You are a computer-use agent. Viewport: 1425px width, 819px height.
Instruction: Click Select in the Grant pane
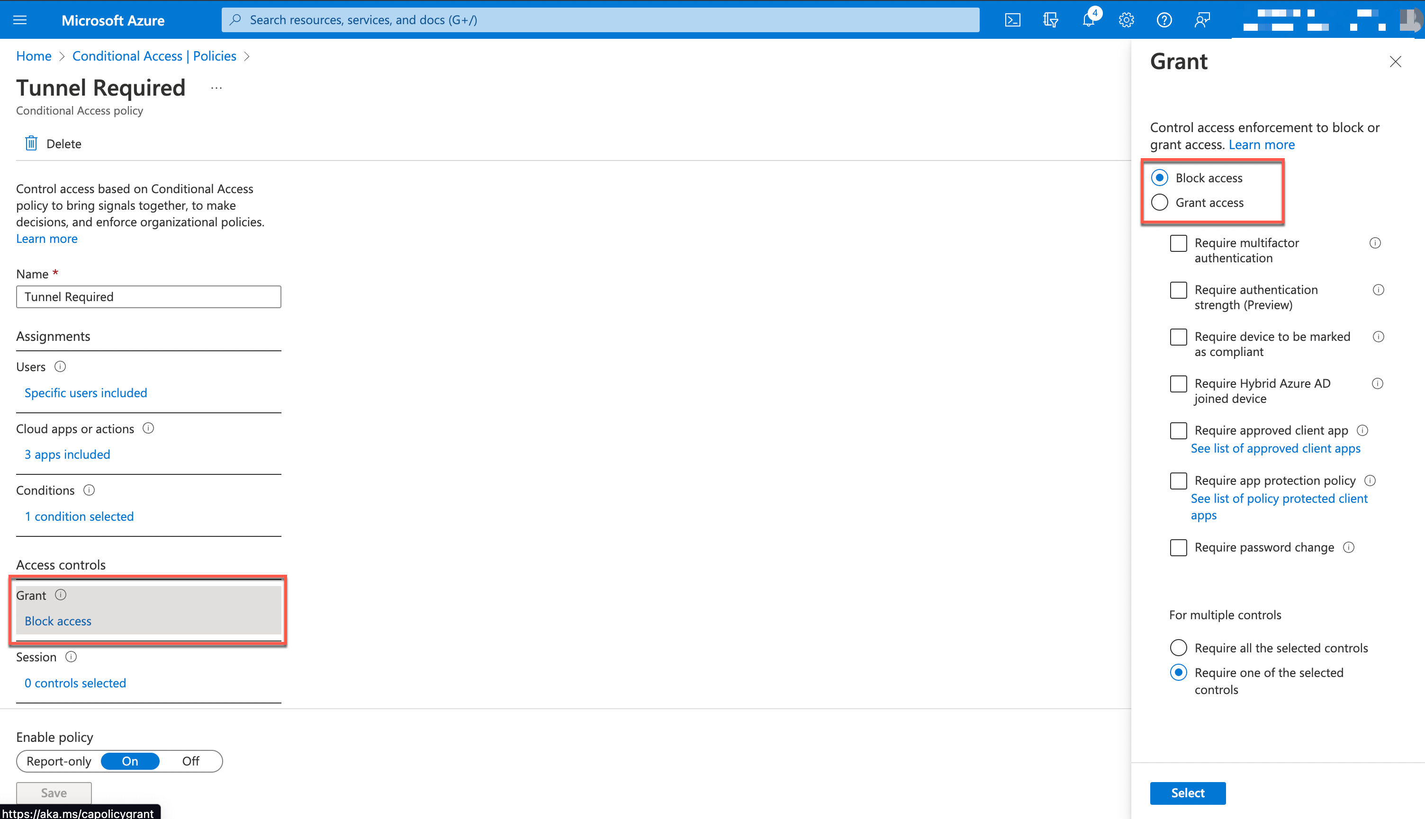pyautogui.click(x=1188, y=793)
